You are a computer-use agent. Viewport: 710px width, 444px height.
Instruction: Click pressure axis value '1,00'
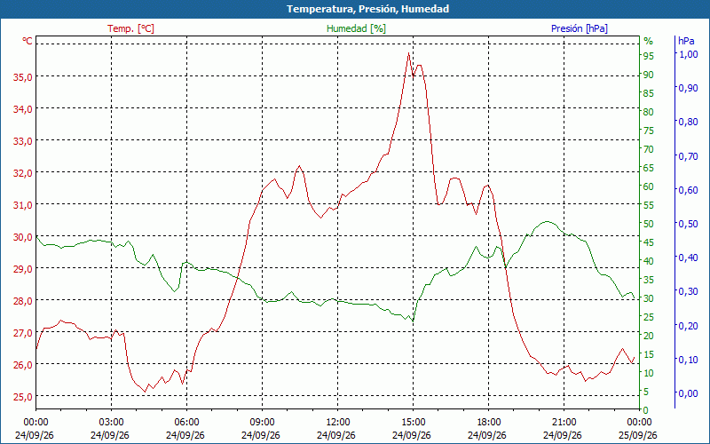pyautogui.click(x=688, y=54)
